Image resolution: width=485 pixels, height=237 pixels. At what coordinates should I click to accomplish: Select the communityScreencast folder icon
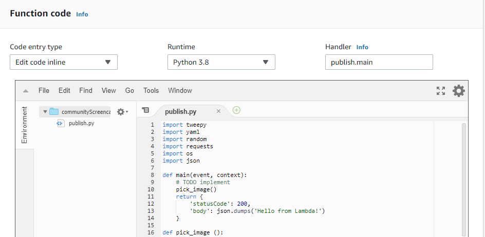[54, 111]
